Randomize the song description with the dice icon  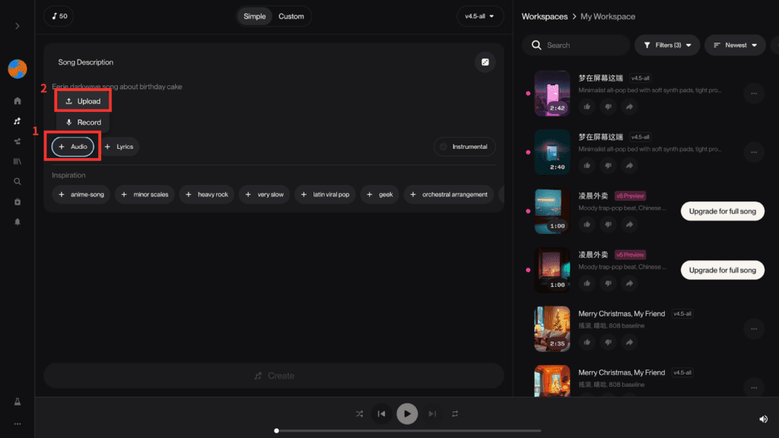click(485, 62)
